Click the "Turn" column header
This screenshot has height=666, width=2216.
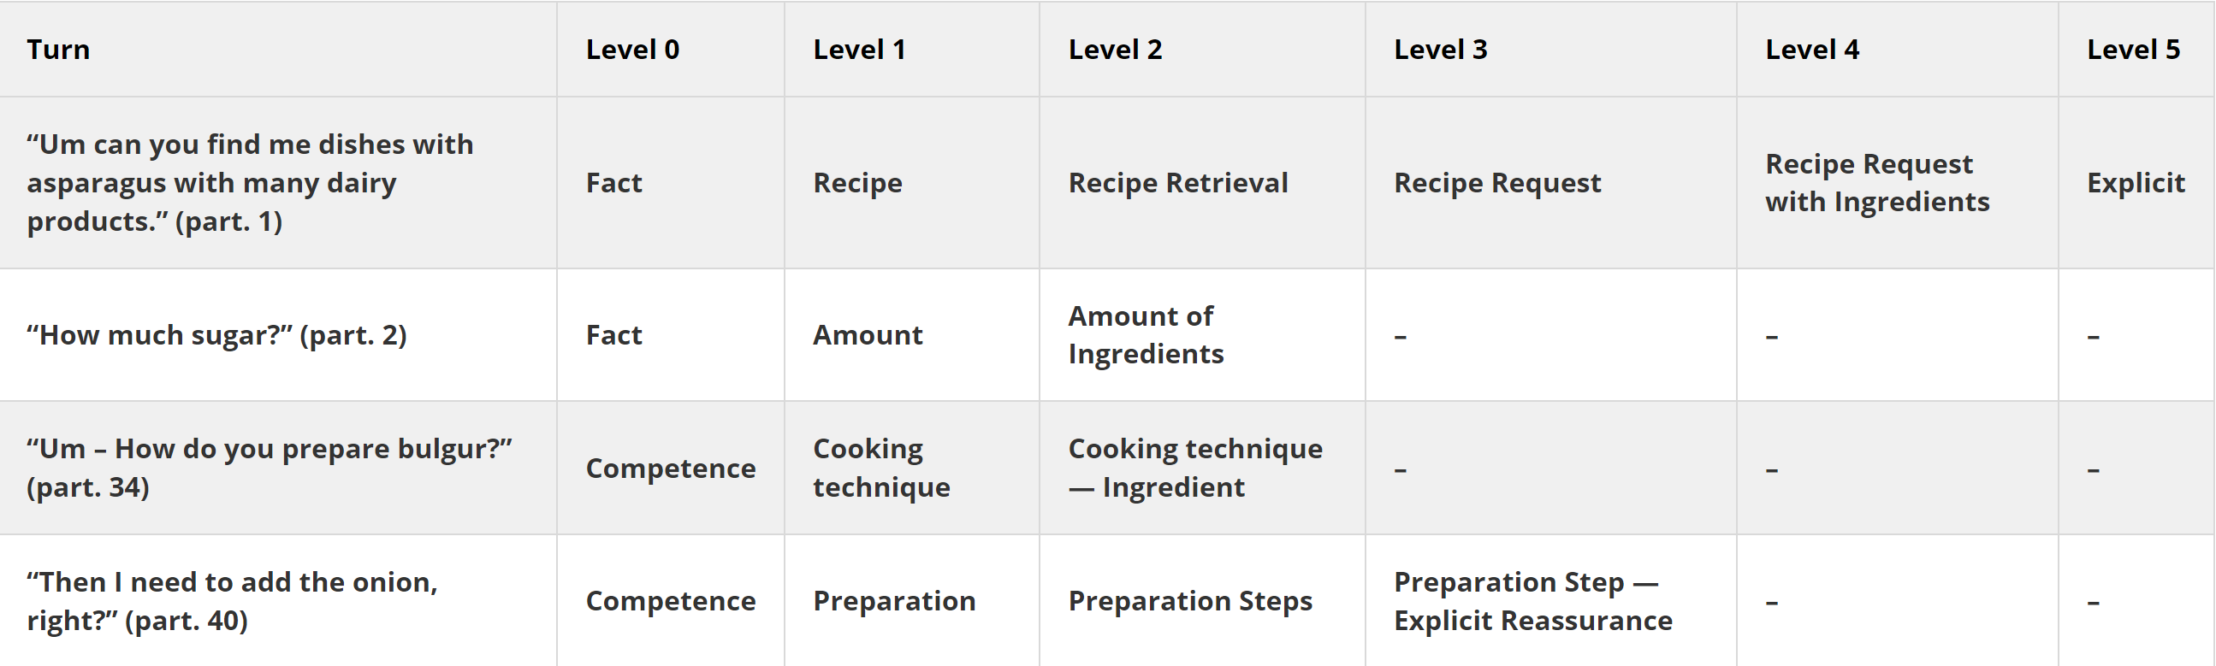[x=58, y=50]
